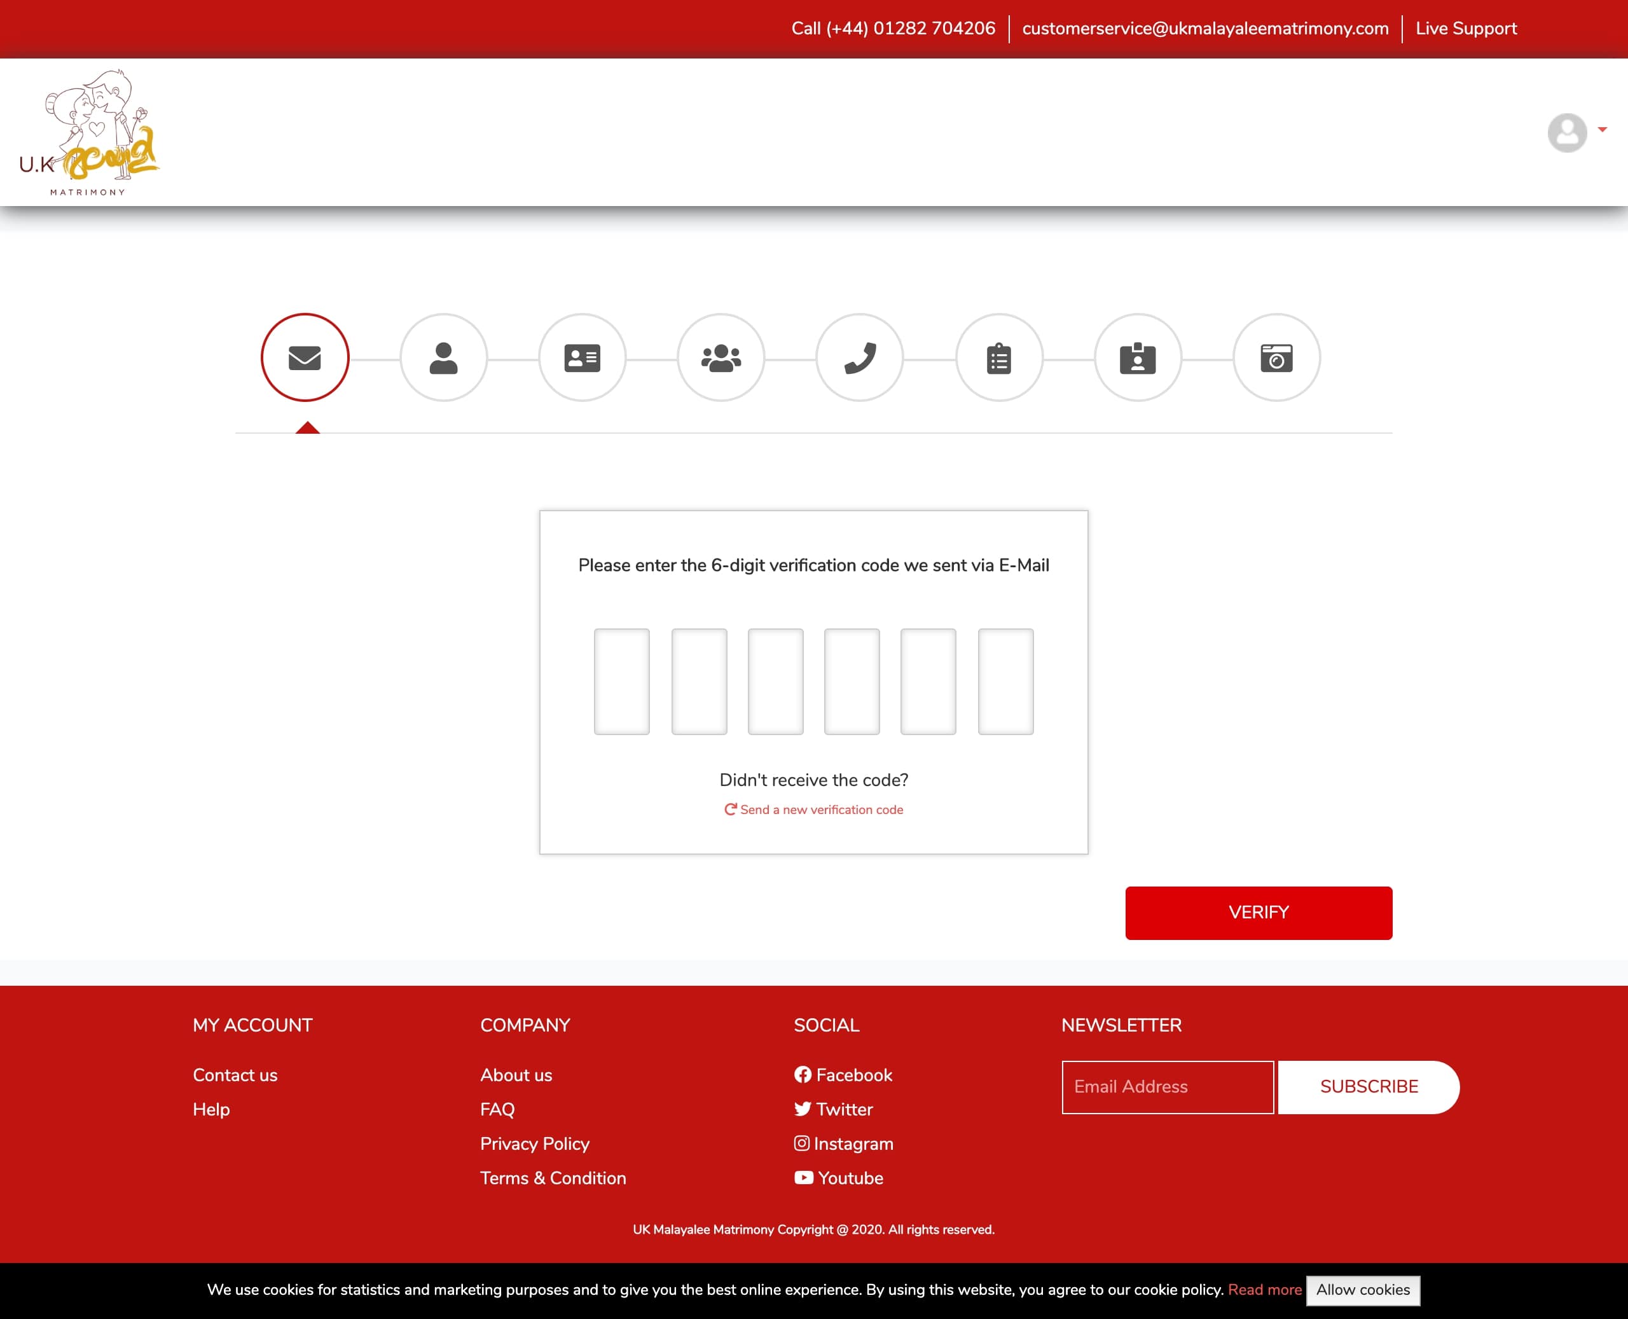Screen dimensions: 1628x1319
Task: Open the photo upload step icon
Action: 1276,357
